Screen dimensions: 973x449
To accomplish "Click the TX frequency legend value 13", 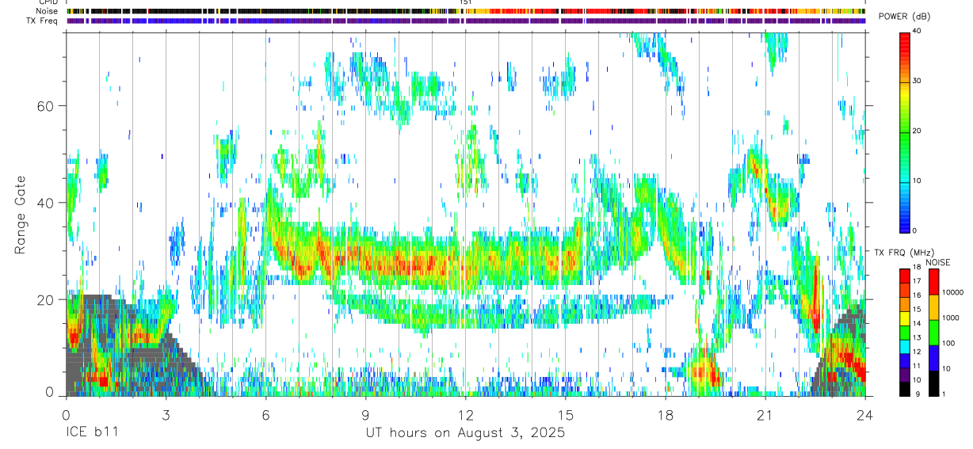I will 915,337.
